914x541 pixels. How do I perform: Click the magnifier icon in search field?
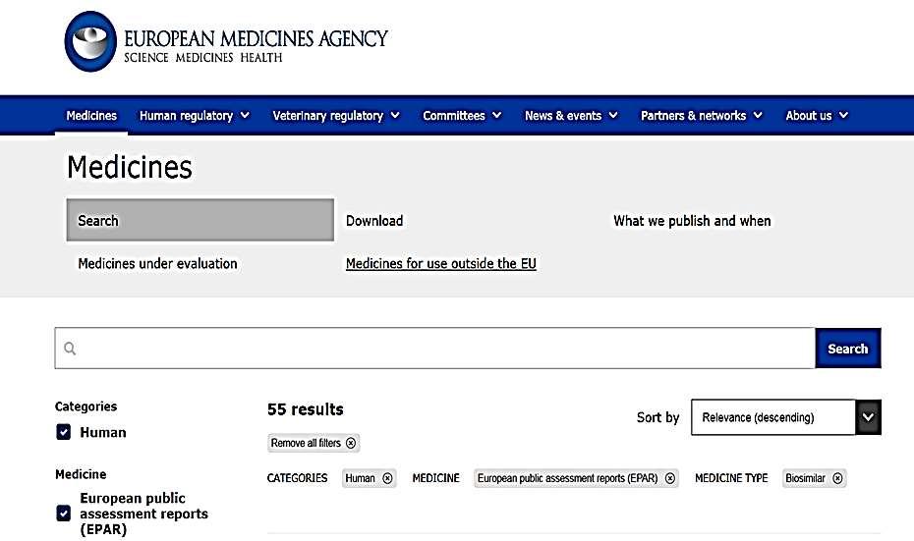coord(70,349)
